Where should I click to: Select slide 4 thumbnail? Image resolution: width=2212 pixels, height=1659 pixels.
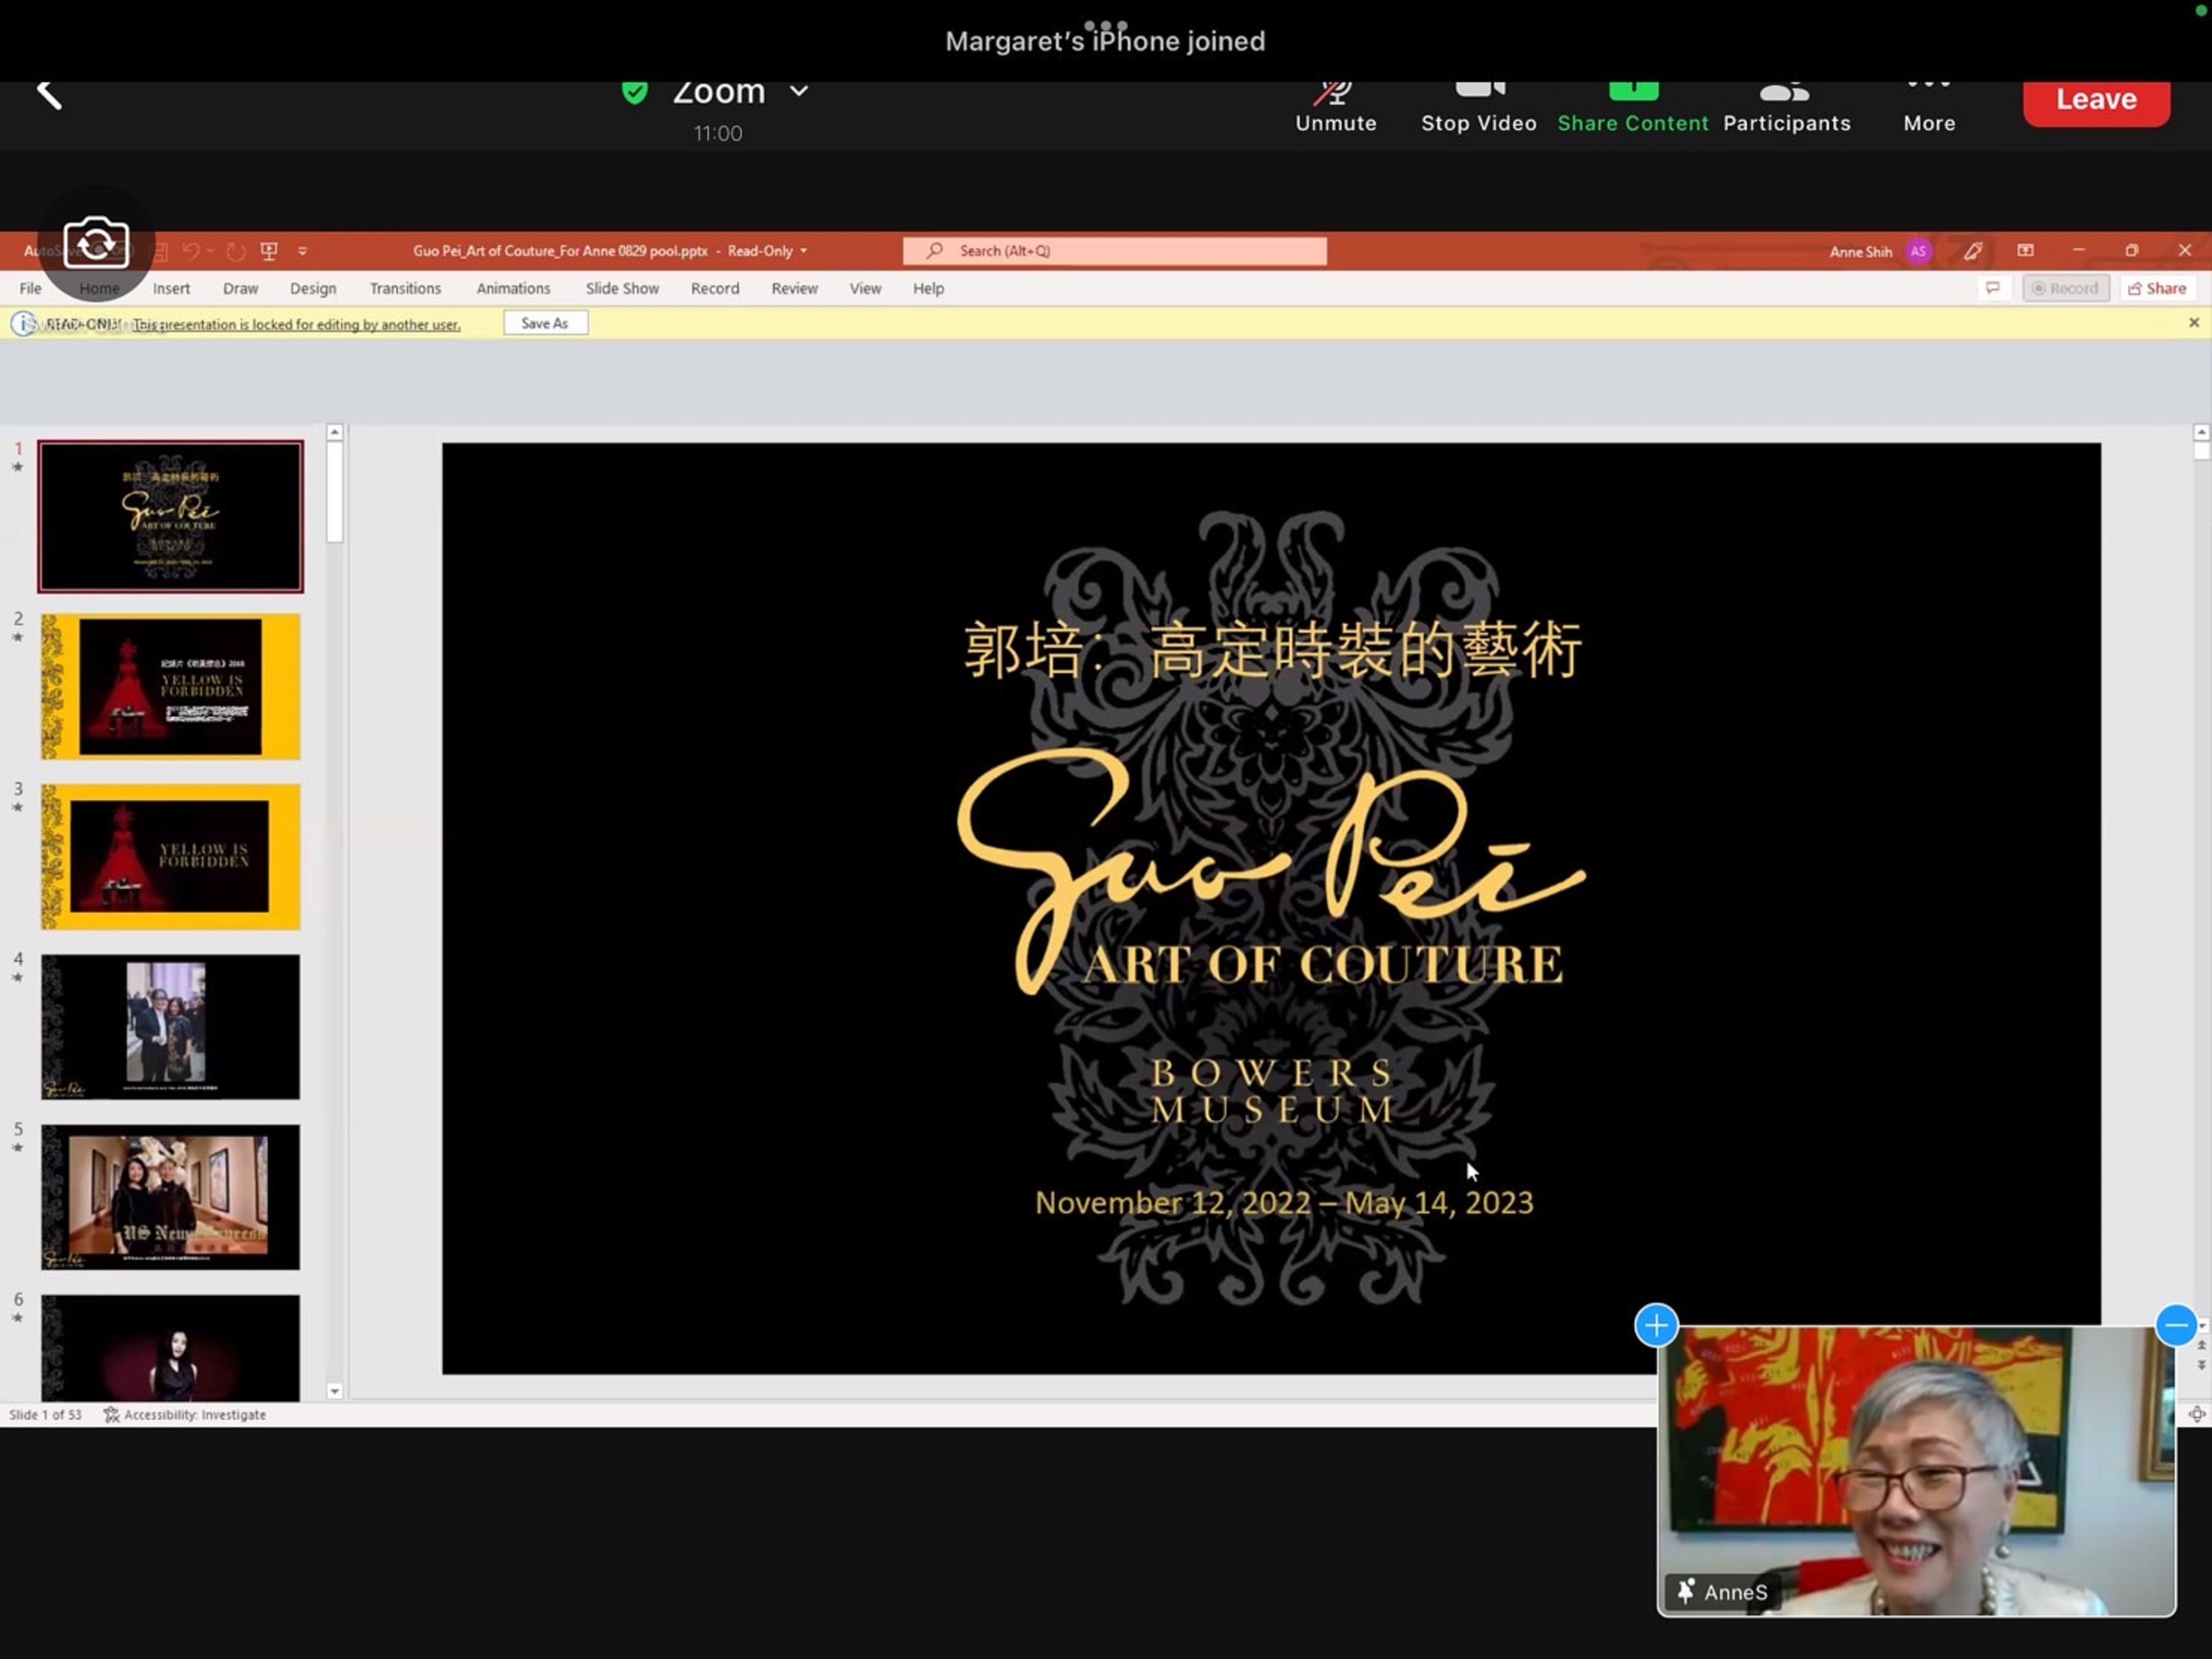[171, 1026]
